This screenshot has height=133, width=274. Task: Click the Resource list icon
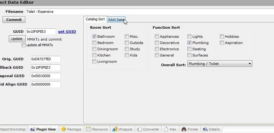88,129
